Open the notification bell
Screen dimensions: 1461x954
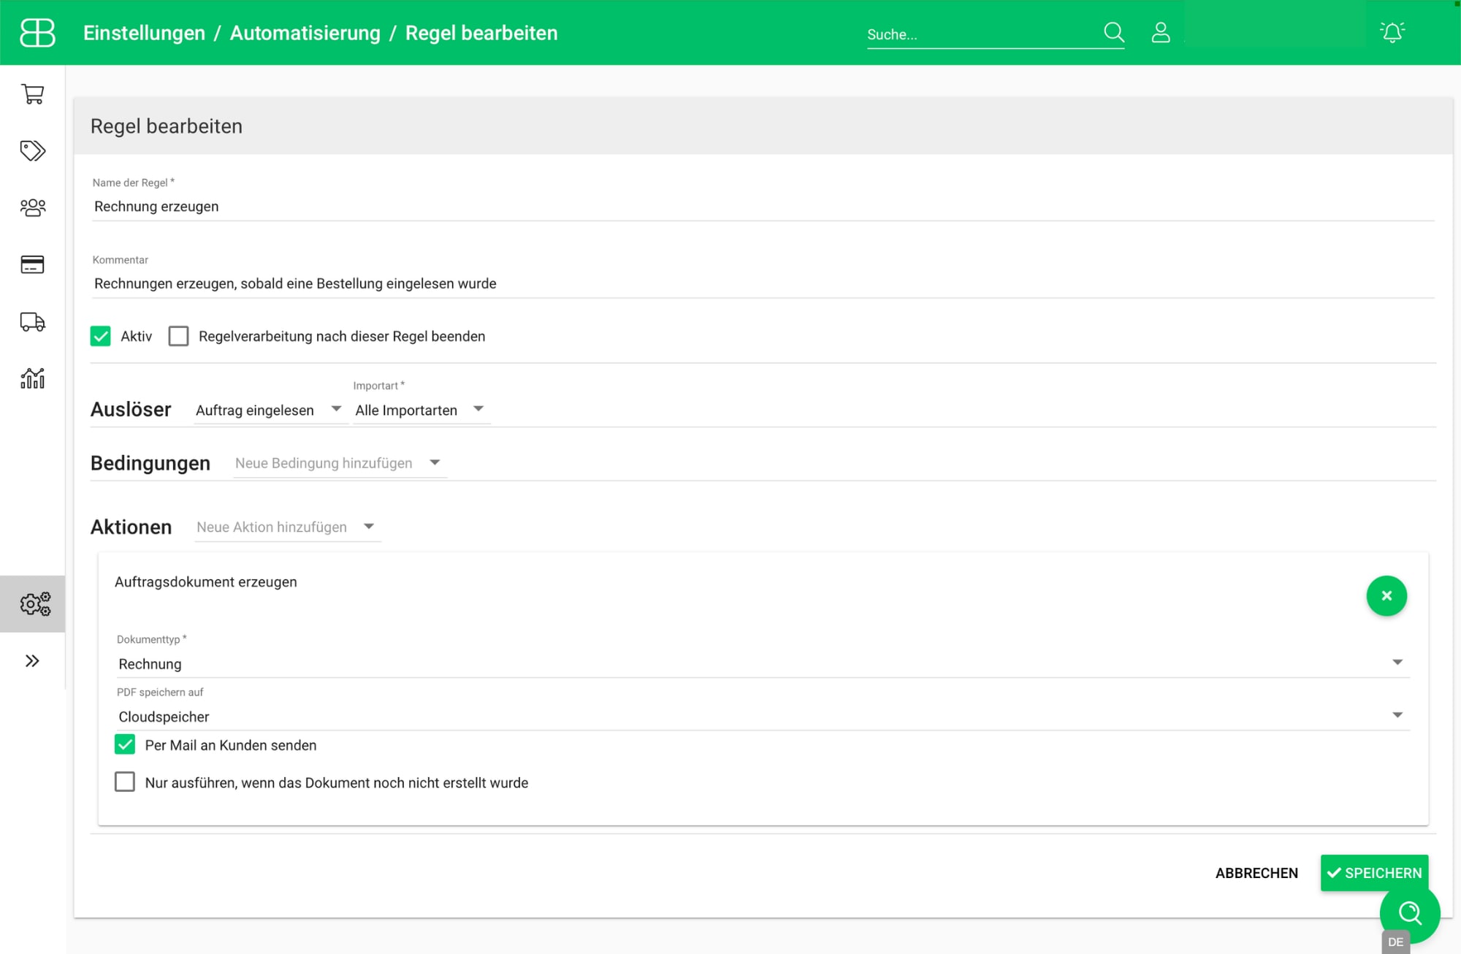1392,32
